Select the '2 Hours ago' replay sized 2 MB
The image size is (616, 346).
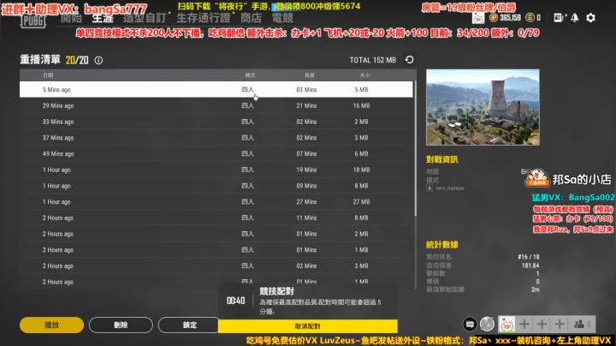[216, 234]
